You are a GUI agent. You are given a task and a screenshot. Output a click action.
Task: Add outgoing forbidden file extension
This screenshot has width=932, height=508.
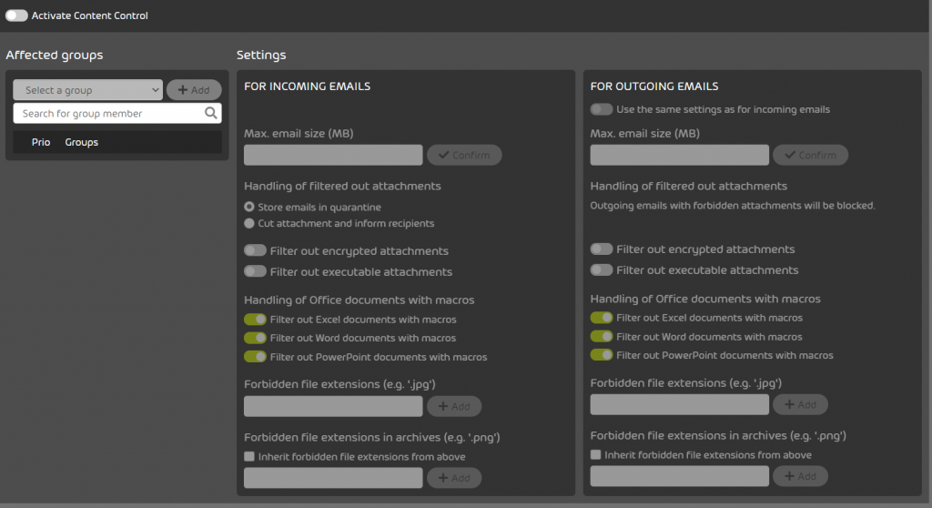click(x=800, y=404)
